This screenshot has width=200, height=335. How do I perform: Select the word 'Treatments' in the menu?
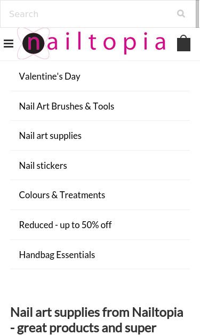[82, 195]
